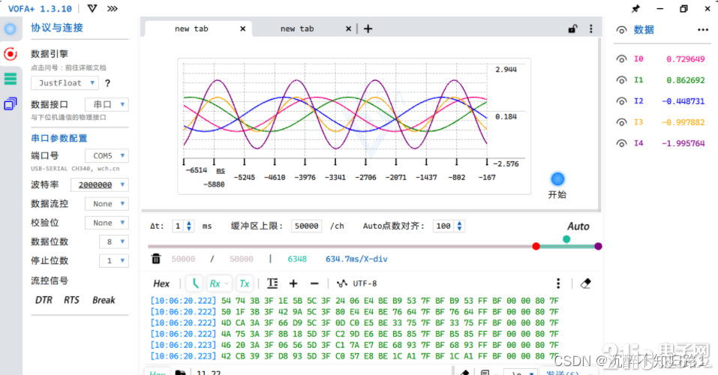
Task: Click the red record/connect icon in sidebar
Action: 10,54
